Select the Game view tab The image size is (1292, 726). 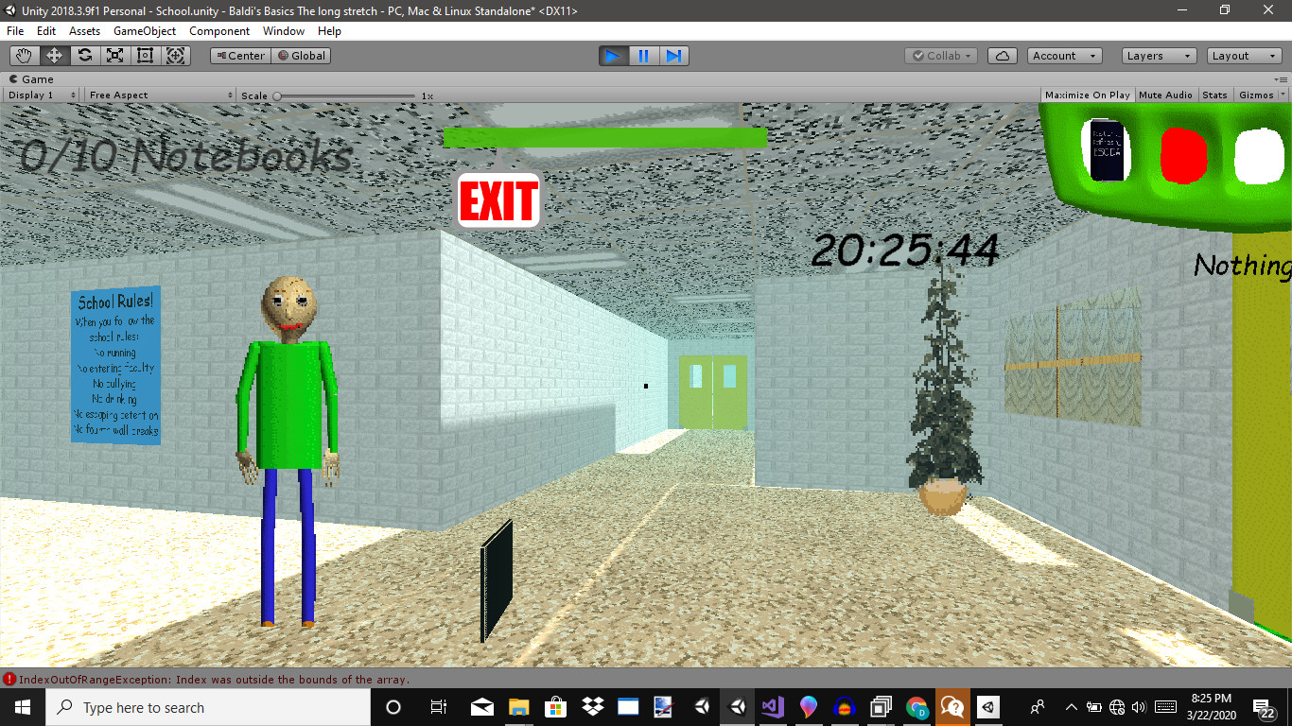[x=32, y=79]
